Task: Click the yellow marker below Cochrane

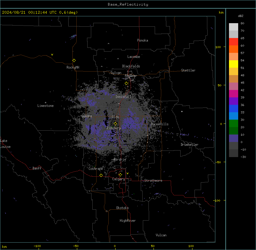Action: pos(101,175)
